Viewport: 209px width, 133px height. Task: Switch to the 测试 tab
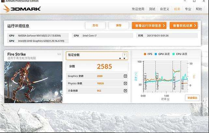click(x=152, y=9)
